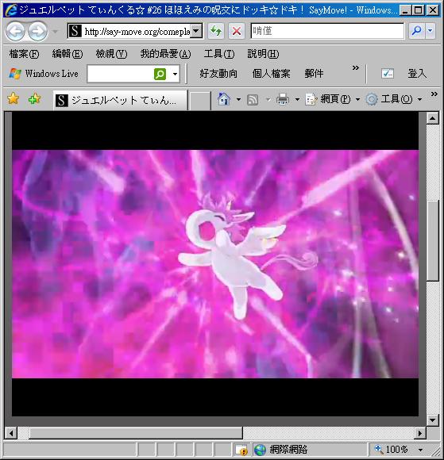Click the magnifier Search button
The height and width of the screenshot is (460, 444).
(x=416, y=31)
